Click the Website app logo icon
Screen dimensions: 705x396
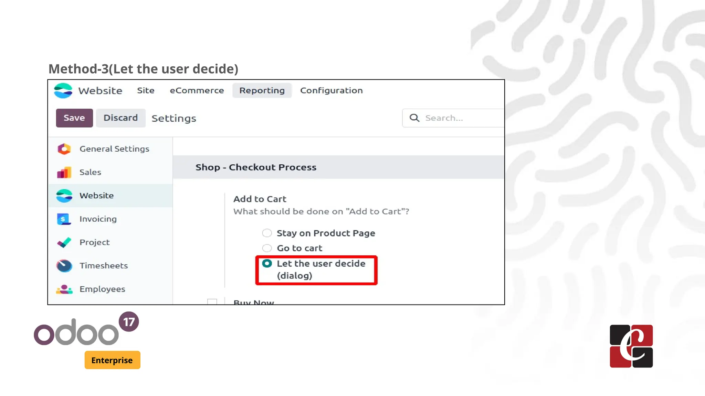pos(63,91)
